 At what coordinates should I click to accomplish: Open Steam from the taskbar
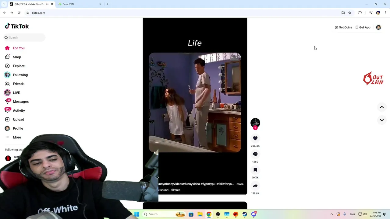[x=245, y=214]
